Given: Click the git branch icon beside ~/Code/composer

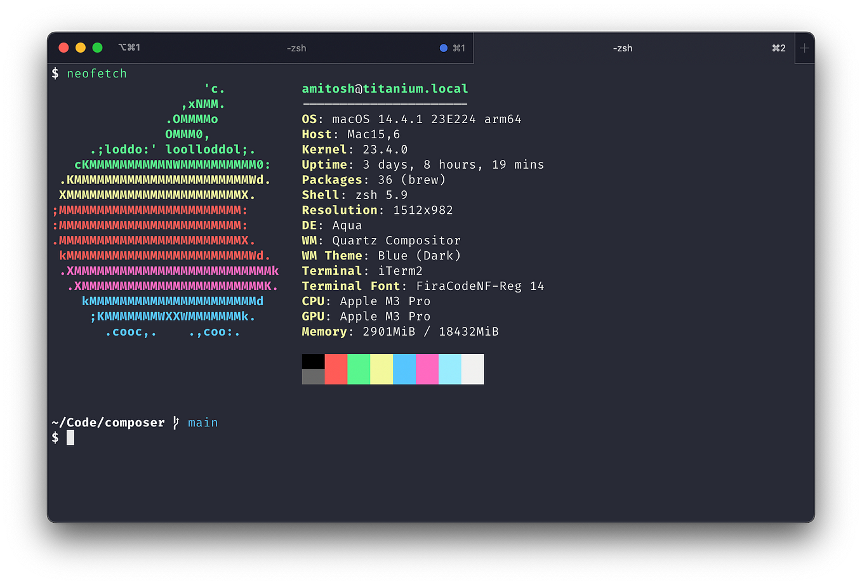Looking at the screenshot, I should (176, 422).
